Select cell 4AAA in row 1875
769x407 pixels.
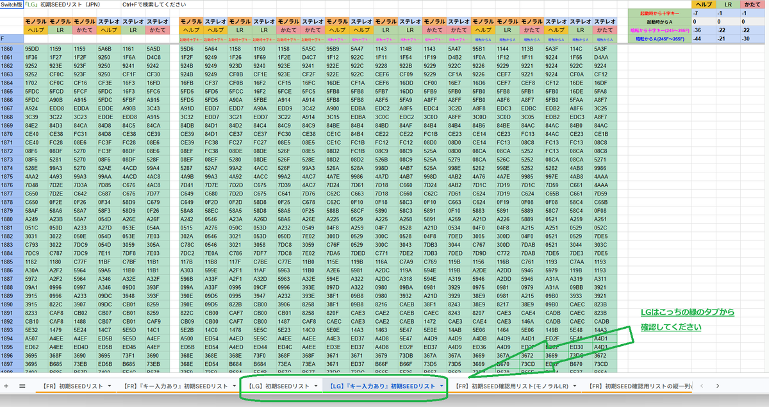click(605, 176)
